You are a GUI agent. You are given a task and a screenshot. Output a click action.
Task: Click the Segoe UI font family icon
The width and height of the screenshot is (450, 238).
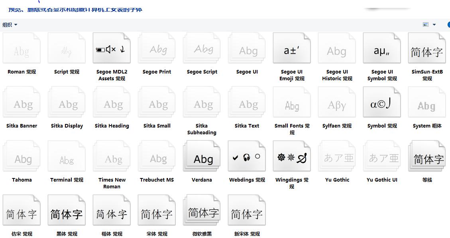point(247,48)
